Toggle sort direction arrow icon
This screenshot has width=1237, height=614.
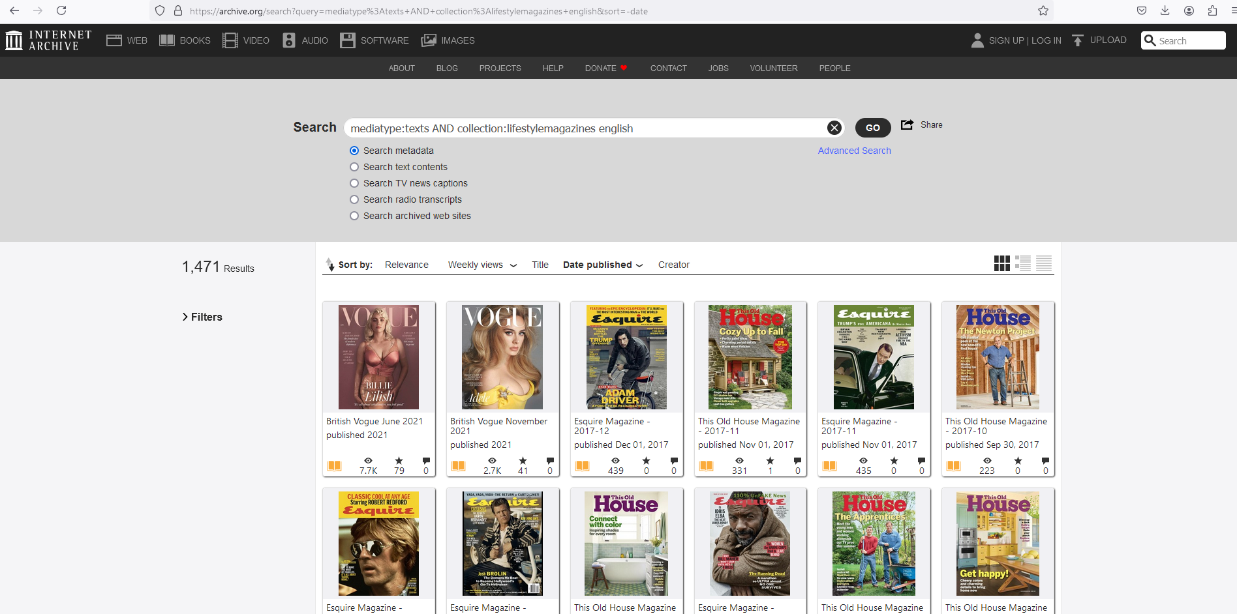pos(330,264)
